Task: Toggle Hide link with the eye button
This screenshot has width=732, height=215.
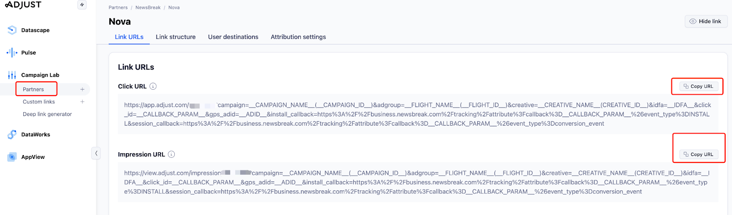Action: (706, 21)
